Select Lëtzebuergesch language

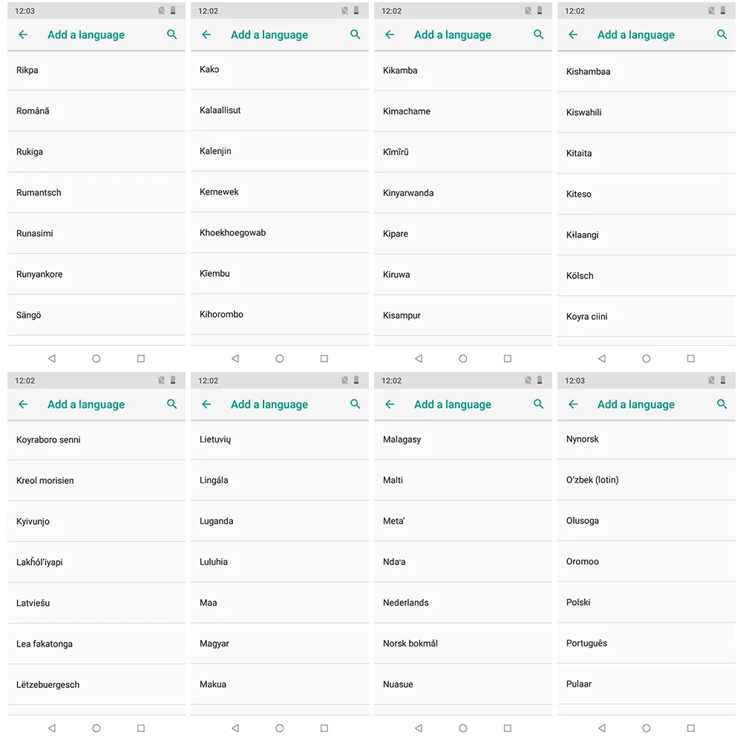pos(96,684)
